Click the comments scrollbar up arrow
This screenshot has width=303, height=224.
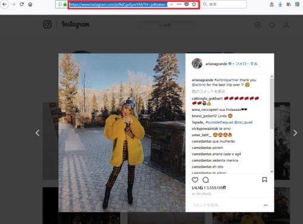pos(271,76)
